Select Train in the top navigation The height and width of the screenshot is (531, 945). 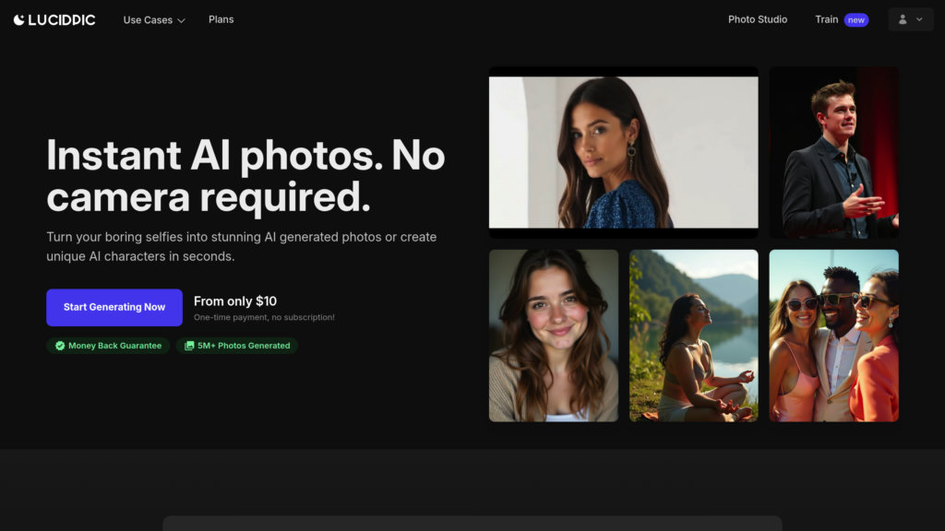(826, 19)
